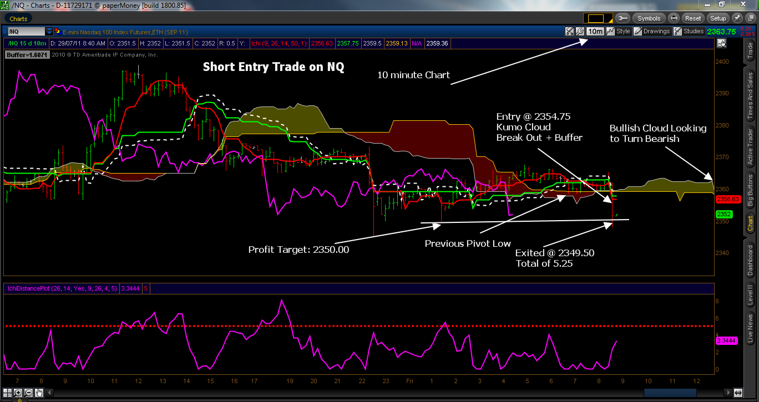The height and width of the screenshot is (402, 759).
Task: Open the chart settings wrench icon
Action: (x=580, y=32)
